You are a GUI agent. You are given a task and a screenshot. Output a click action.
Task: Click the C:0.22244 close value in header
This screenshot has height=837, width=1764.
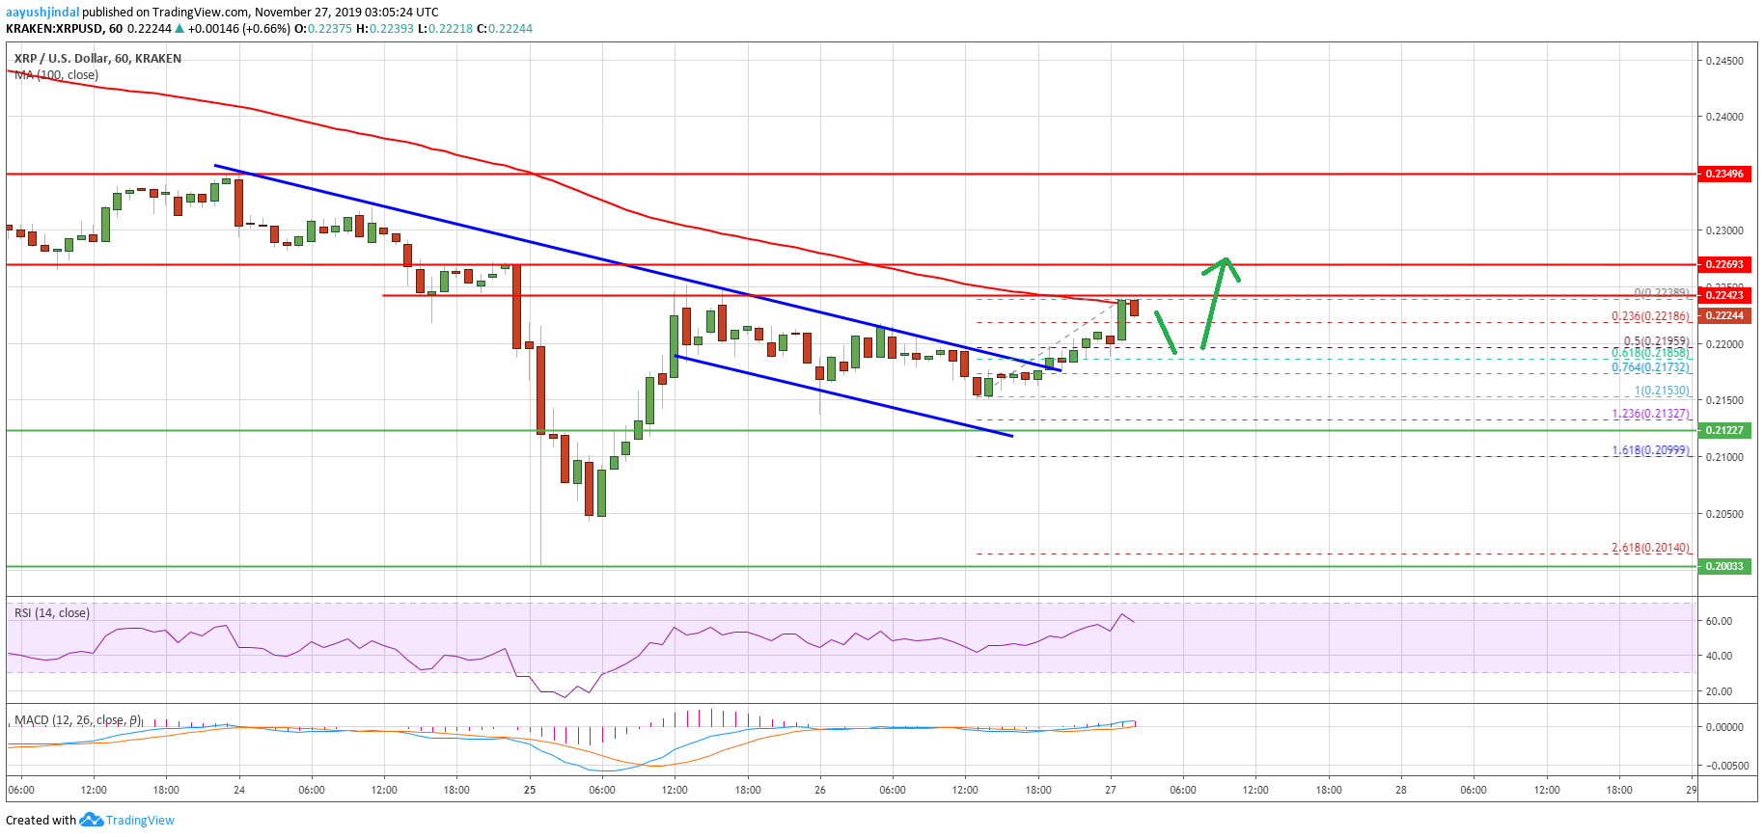[x=505, y=29]
